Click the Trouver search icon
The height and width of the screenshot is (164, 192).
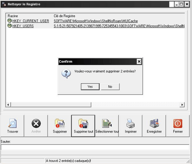click(12, 123)
